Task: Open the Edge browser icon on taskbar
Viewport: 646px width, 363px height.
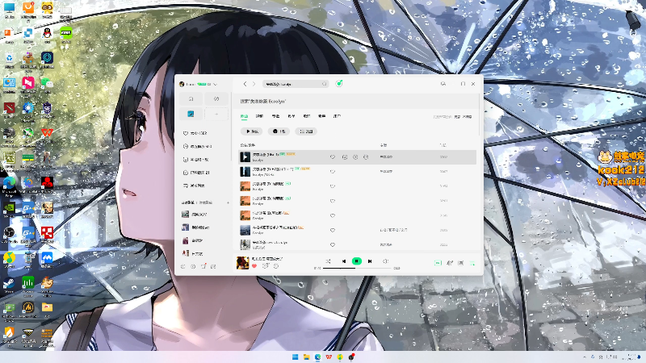Action: [x=317, y=357]
